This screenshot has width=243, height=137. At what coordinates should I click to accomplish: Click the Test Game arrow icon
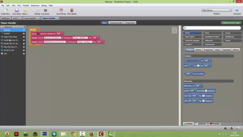pos(237,10)
